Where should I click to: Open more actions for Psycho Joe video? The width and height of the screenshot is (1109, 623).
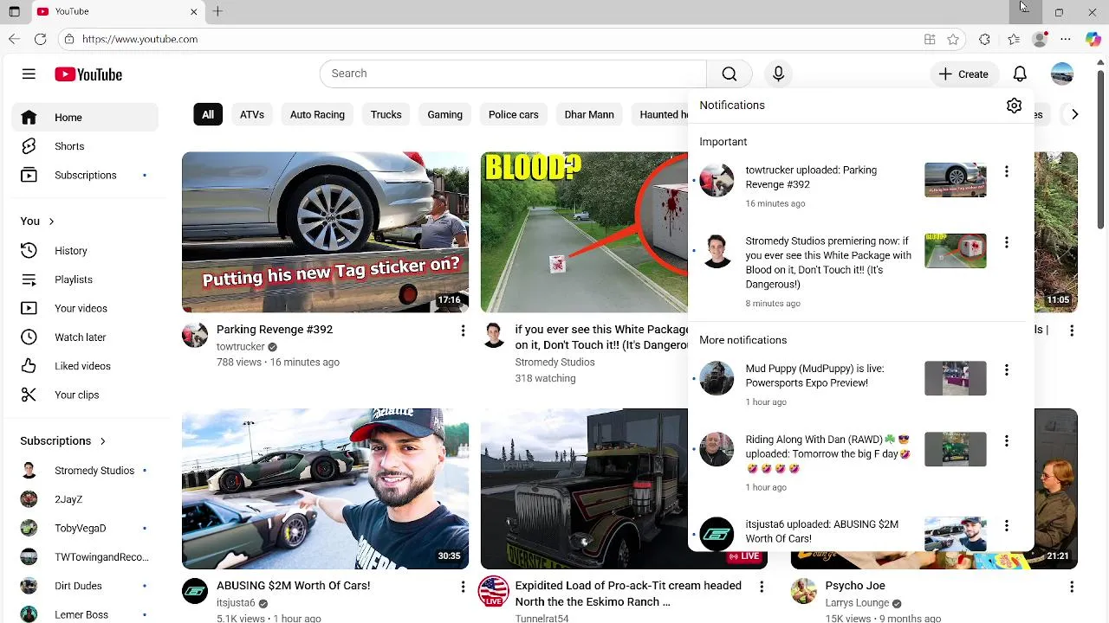point(1072,587)
